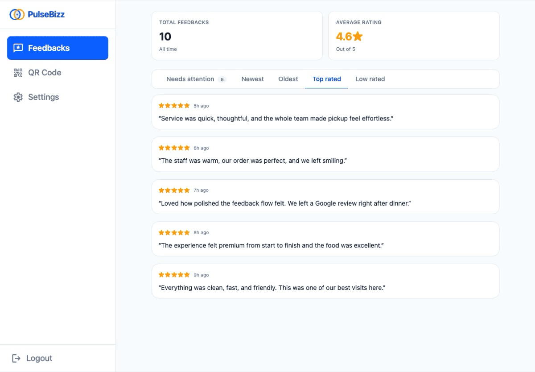
Task: Select the Oldest tab
Action: 288,79
